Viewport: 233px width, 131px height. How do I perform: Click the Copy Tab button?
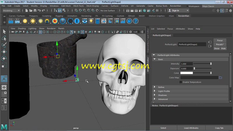[219, 128]
